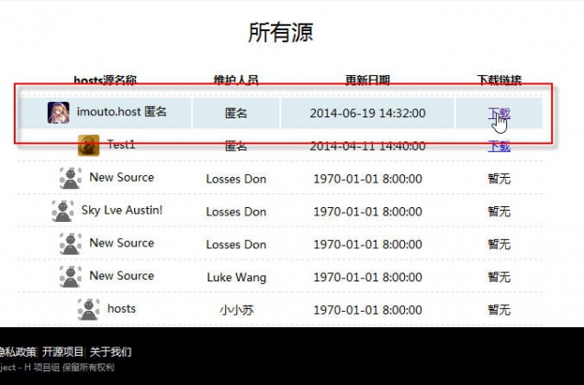Image resolution: width=584 pixels, height=385 pixels.
Task: Click the Test1 source avatar icon
Action: point(88,145)
